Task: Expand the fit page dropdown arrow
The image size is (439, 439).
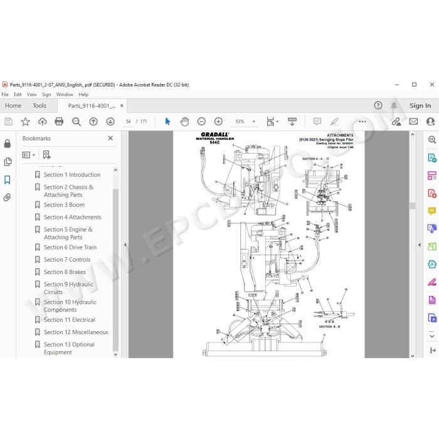Action: coord(277,122)
